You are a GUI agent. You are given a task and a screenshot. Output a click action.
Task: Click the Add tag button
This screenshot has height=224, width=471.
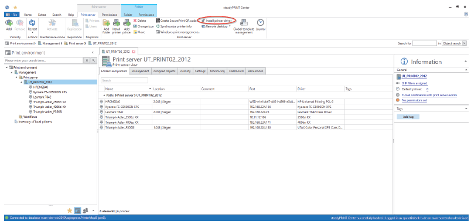(x=408, y=117)
